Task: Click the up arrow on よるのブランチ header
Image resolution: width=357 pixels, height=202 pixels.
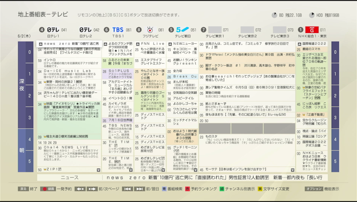Action: tap(105, 44)
